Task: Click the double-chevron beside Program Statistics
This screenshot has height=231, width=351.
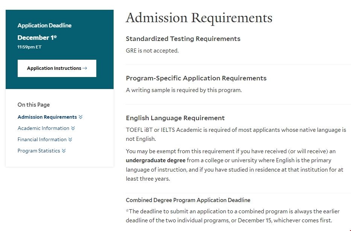Action: [64, 151]
